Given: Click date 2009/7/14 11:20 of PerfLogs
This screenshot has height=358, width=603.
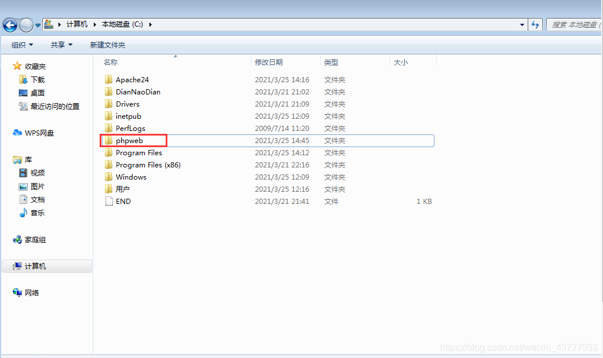Looking at the screenshot, I should pos(282,129).
